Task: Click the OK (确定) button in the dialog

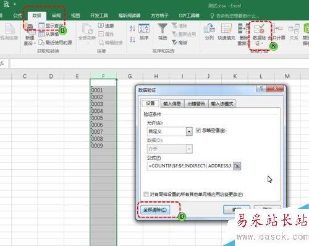Action: click(237, 209)
